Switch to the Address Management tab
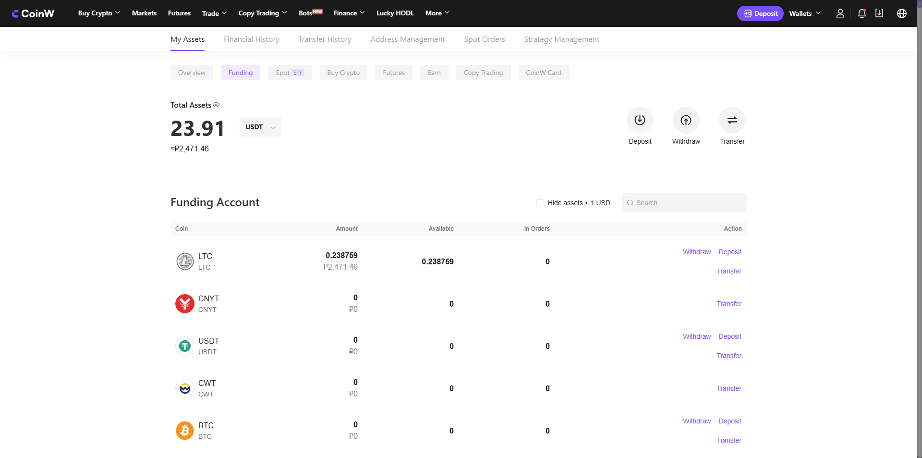922x458 pixels. coord(408,39)
